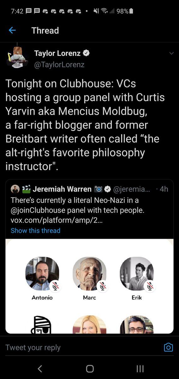Open Taylor Lorenz's profile avatar
This screenshot has width=179, height=379.
click(17, 57)
